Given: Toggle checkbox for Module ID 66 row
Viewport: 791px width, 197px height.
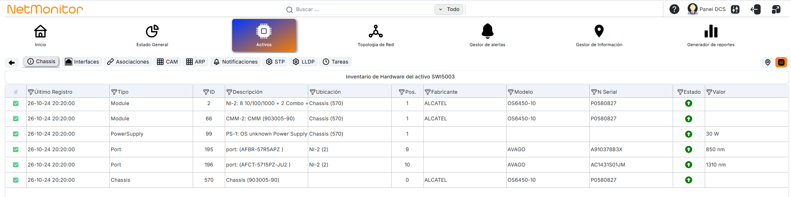Looking at the screenshot, I should (x=16, y=119).
